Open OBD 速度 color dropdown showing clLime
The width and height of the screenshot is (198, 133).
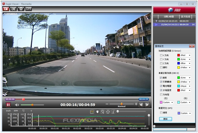coord(184,78)
